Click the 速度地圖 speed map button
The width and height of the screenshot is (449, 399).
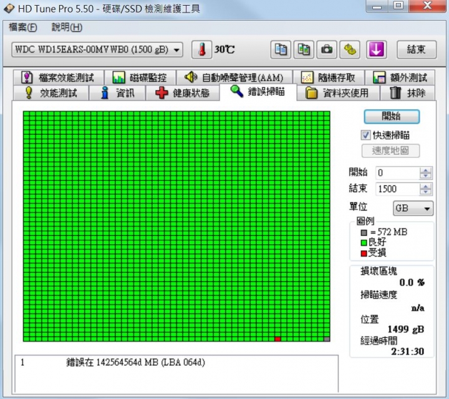pyautogui.click(x=390, y=150)
